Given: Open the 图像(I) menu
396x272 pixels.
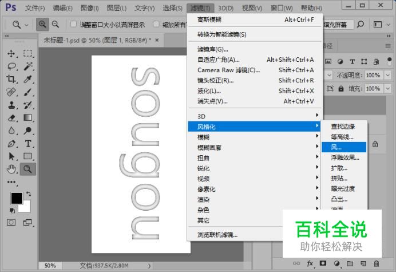Looking at the screenshot, I should pyautogui.click(x=90, y=8).
